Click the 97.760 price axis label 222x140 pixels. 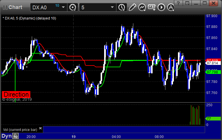tap(212, 93)
